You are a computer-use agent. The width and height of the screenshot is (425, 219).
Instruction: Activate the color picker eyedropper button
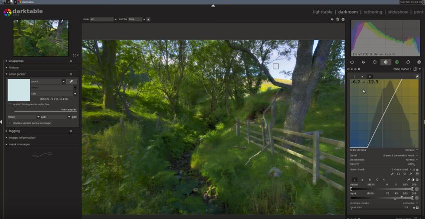(x=72, y=81)
